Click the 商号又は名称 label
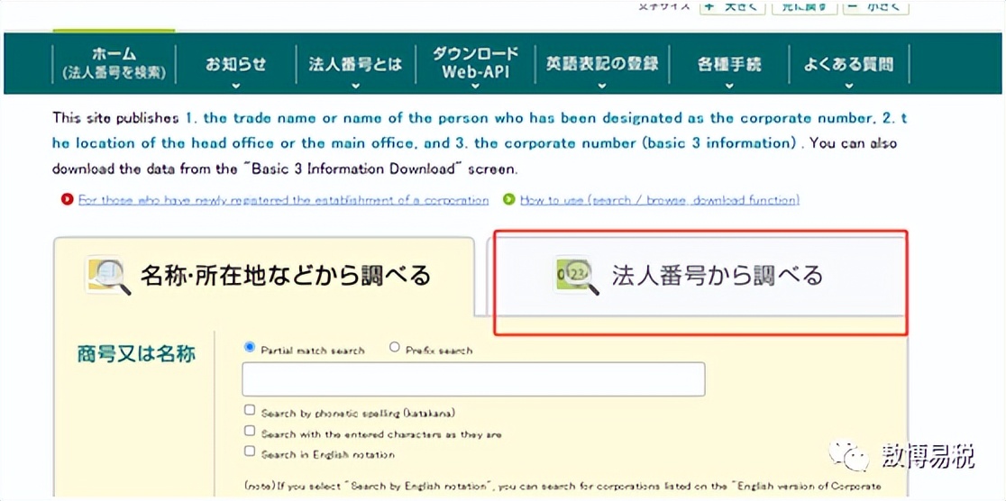 point(136,353)
